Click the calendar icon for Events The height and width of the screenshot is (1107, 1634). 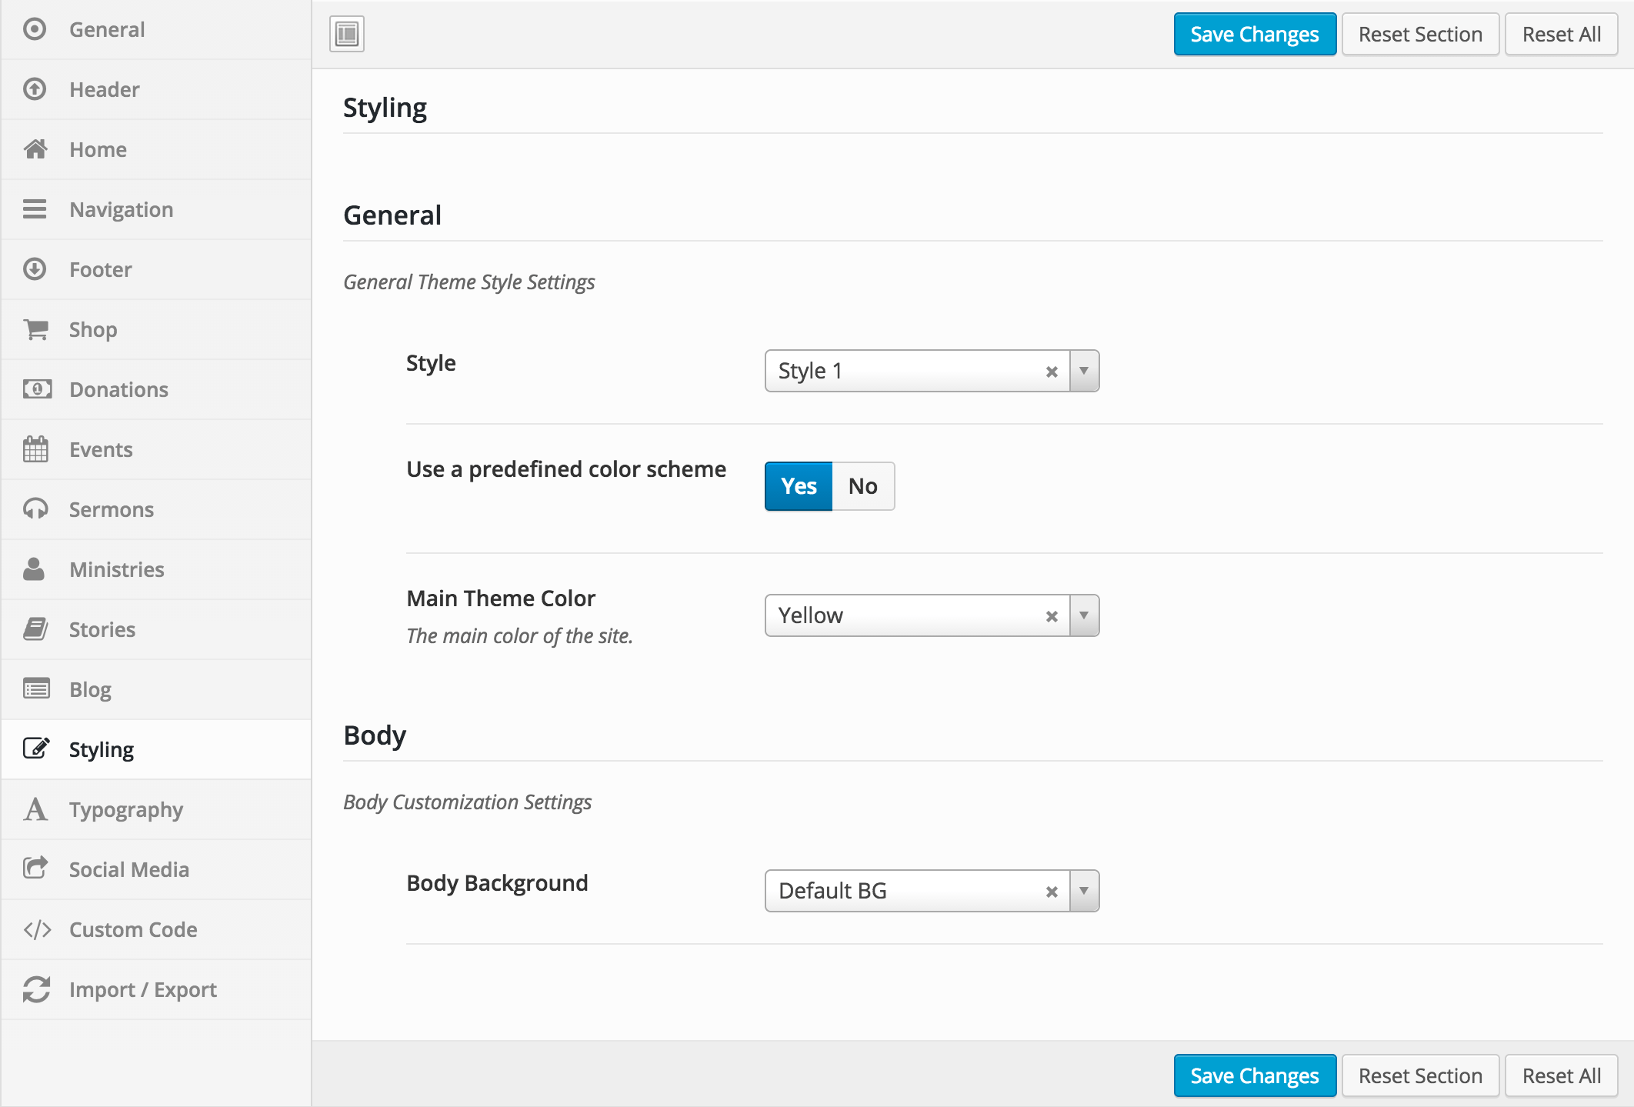tap(35, 449)
